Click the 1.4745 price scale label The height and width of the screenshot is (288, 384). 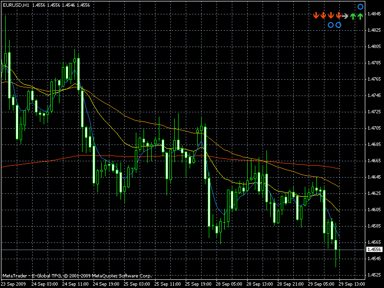(x=374, y=96)
